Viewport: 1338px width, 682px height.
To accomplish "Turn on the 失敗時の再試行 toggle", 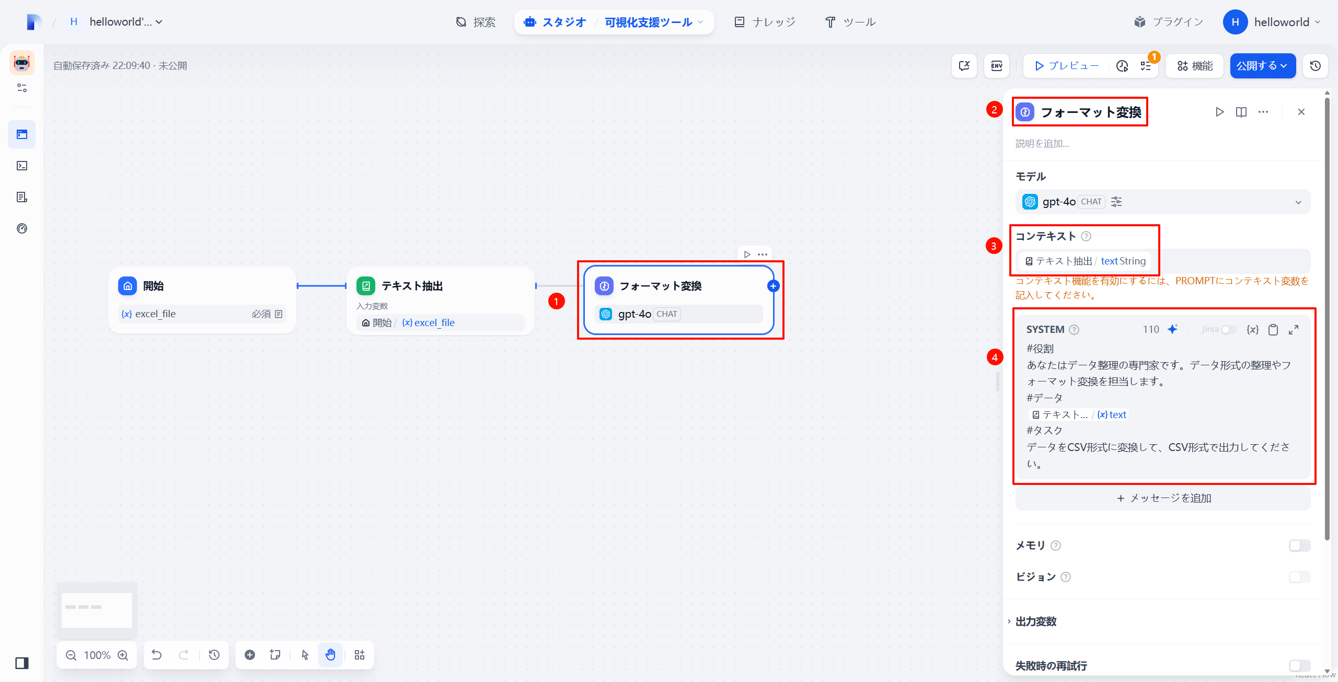I will point(1299,666).
